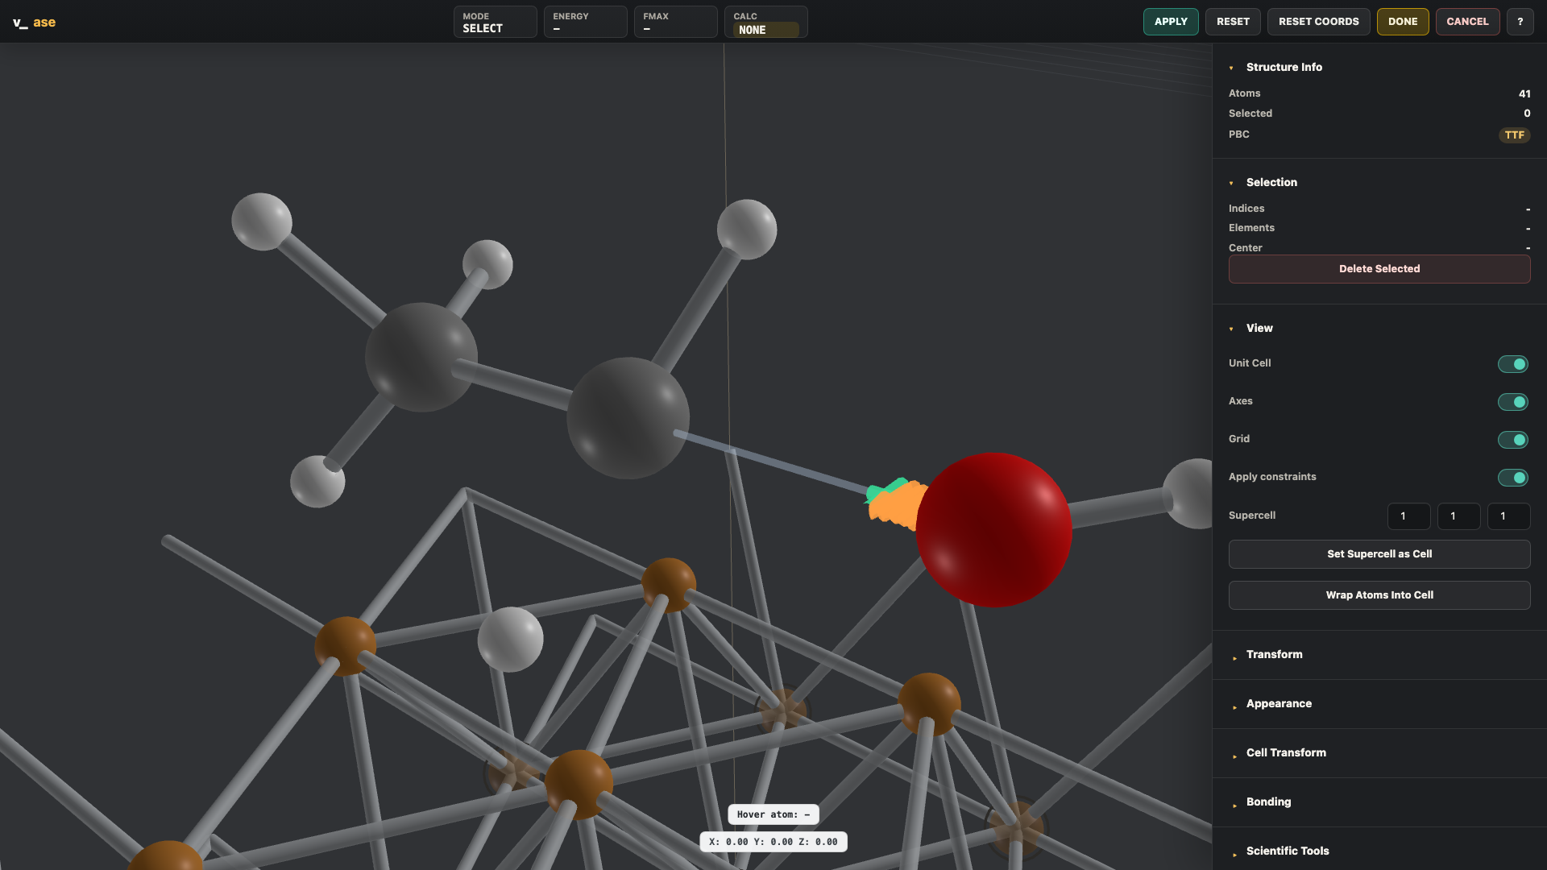
Task: Open the help question mark button
Action: pyautogui.click(x=1520, y=22)
